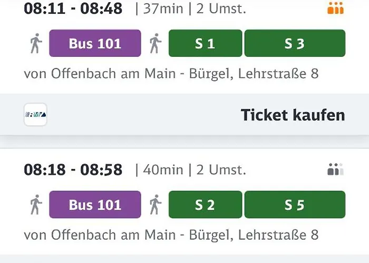Select the S 5 train segment
369x263 pixels.
pyautogui.click(x=295, y=205)
